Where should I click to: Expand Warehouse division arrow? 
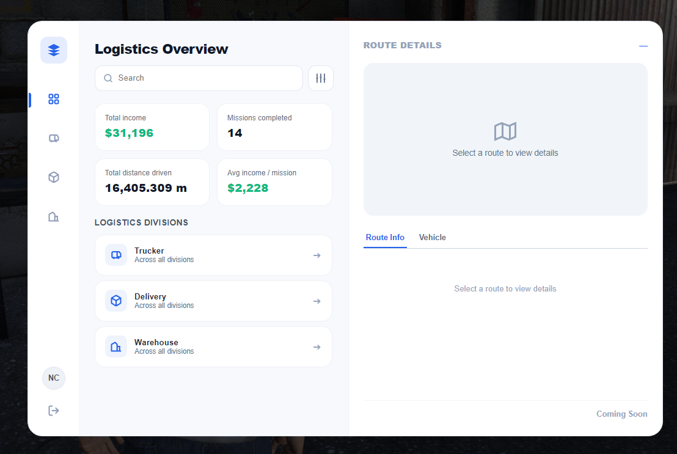tap(317, 347)
